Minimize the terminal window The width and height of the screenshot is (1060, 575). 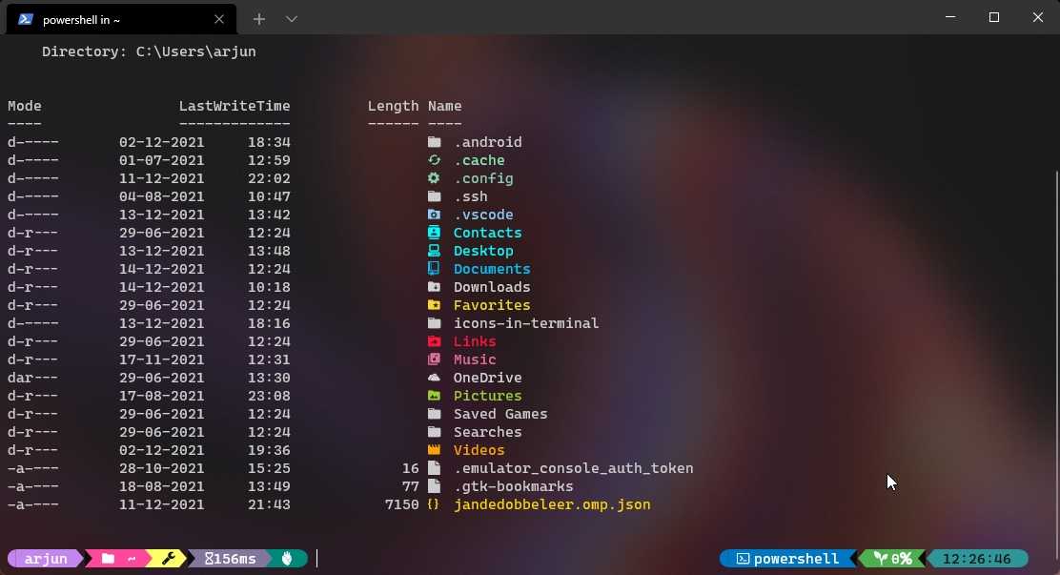(x=950, y=17)
